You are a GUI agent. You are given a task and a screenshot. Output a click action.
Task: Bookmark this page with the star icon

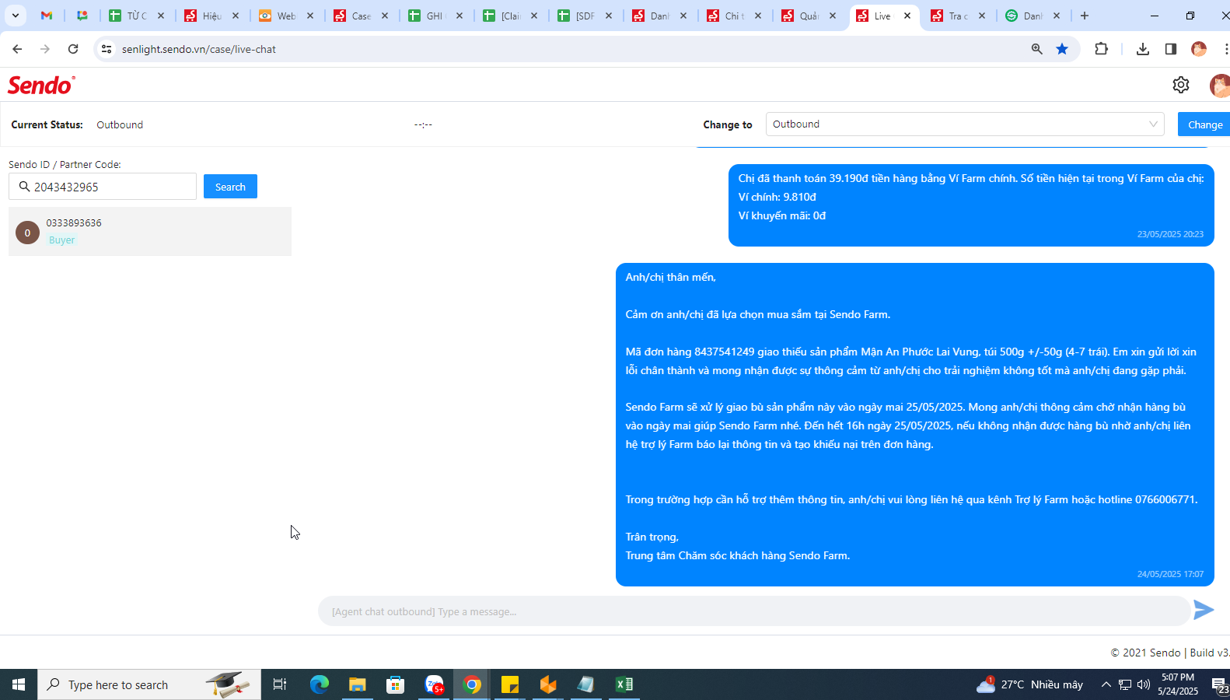tap(1062, 49)
